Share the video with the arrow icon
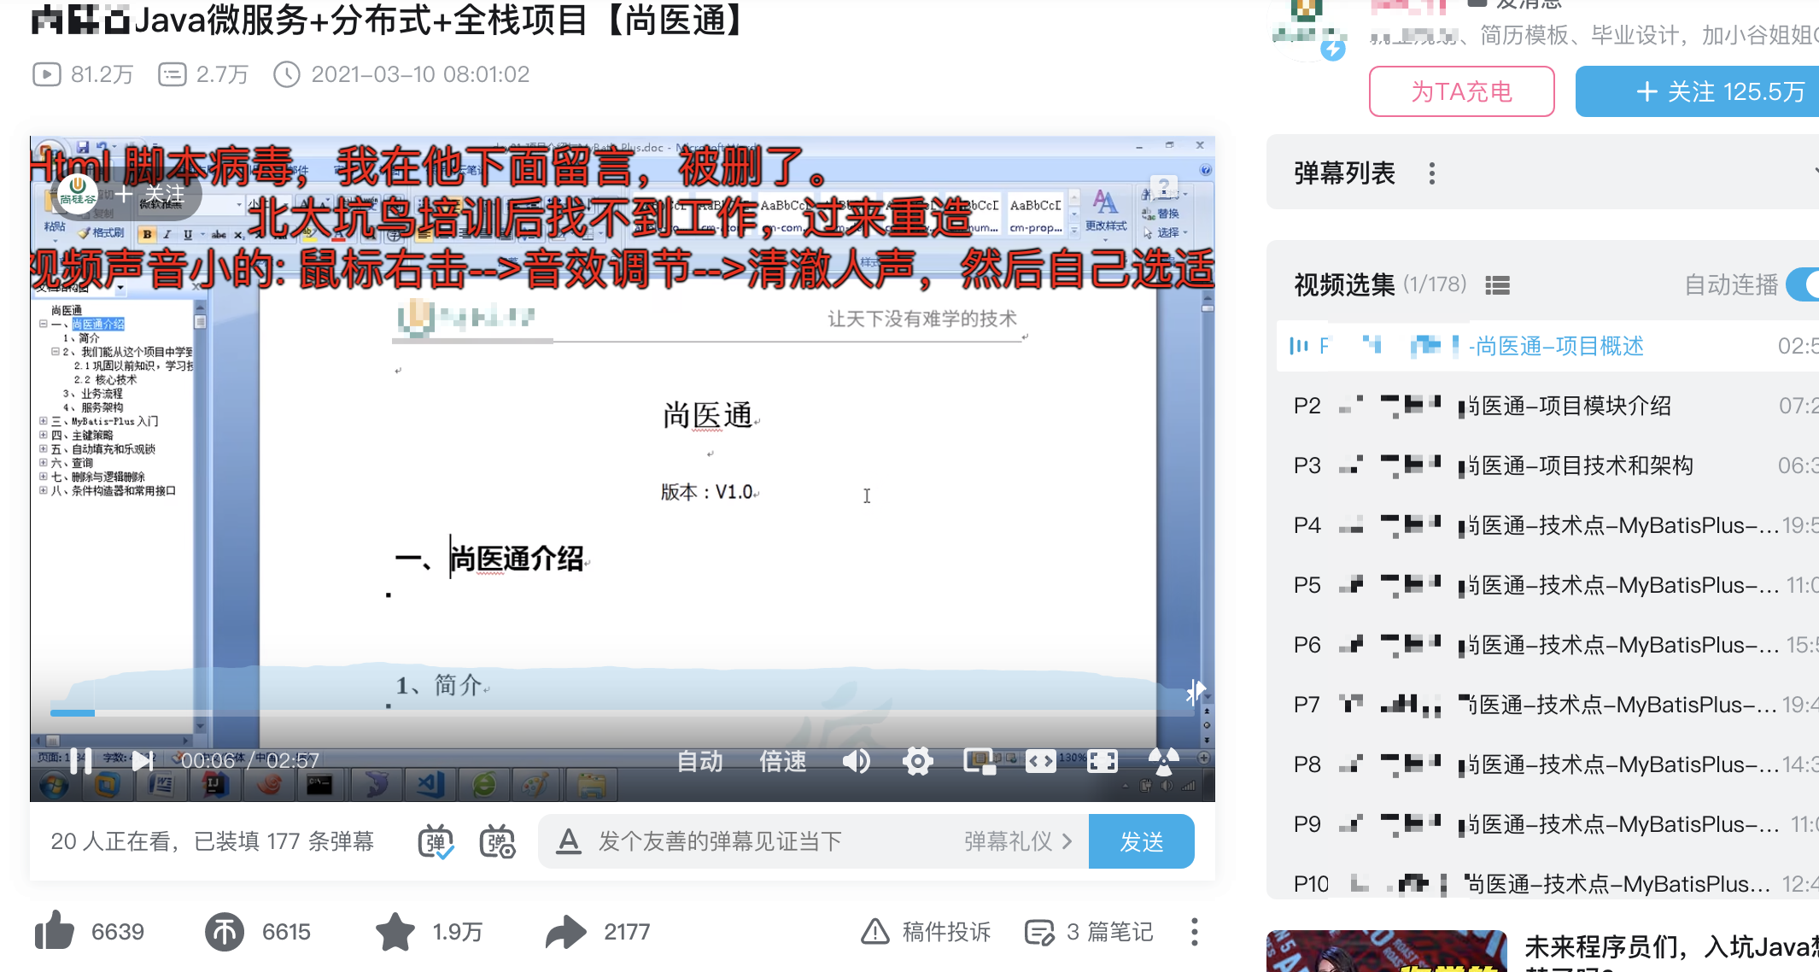1819x972 pixels. click(x=565, y=931)
